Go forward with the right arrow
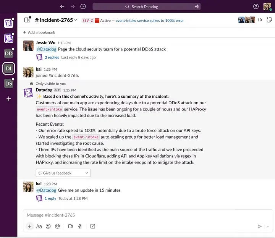The image size is (275, 238). tap(73, 6)
